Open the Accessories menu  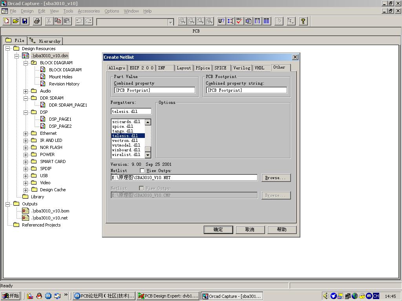89,11
